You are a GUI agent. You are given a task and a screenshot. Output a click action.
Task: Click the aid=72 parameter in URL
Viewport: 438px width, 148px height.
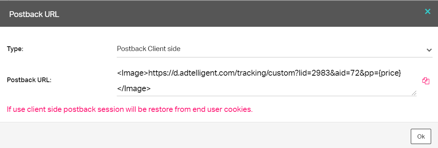350,73
